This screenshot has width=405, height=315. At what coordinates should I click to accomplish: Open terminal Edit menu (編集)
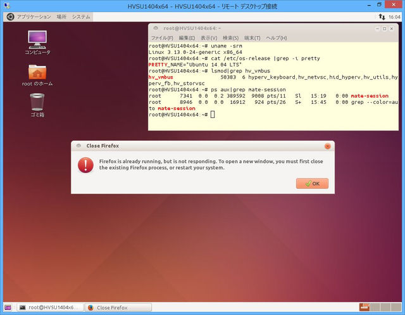(x=187, y=38)
